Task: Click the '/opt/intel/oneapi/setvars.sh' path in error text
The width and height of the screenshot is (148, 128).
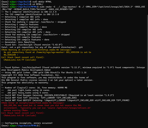Action: pyautogui.click(x=73, y=108)
